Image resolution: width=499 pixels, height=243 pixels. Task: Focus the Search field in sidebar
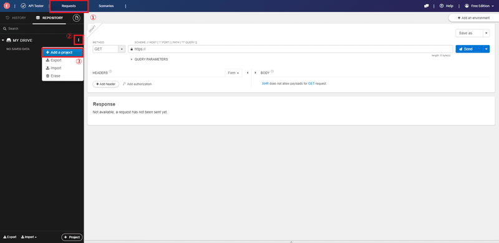[x=42, y=28]
